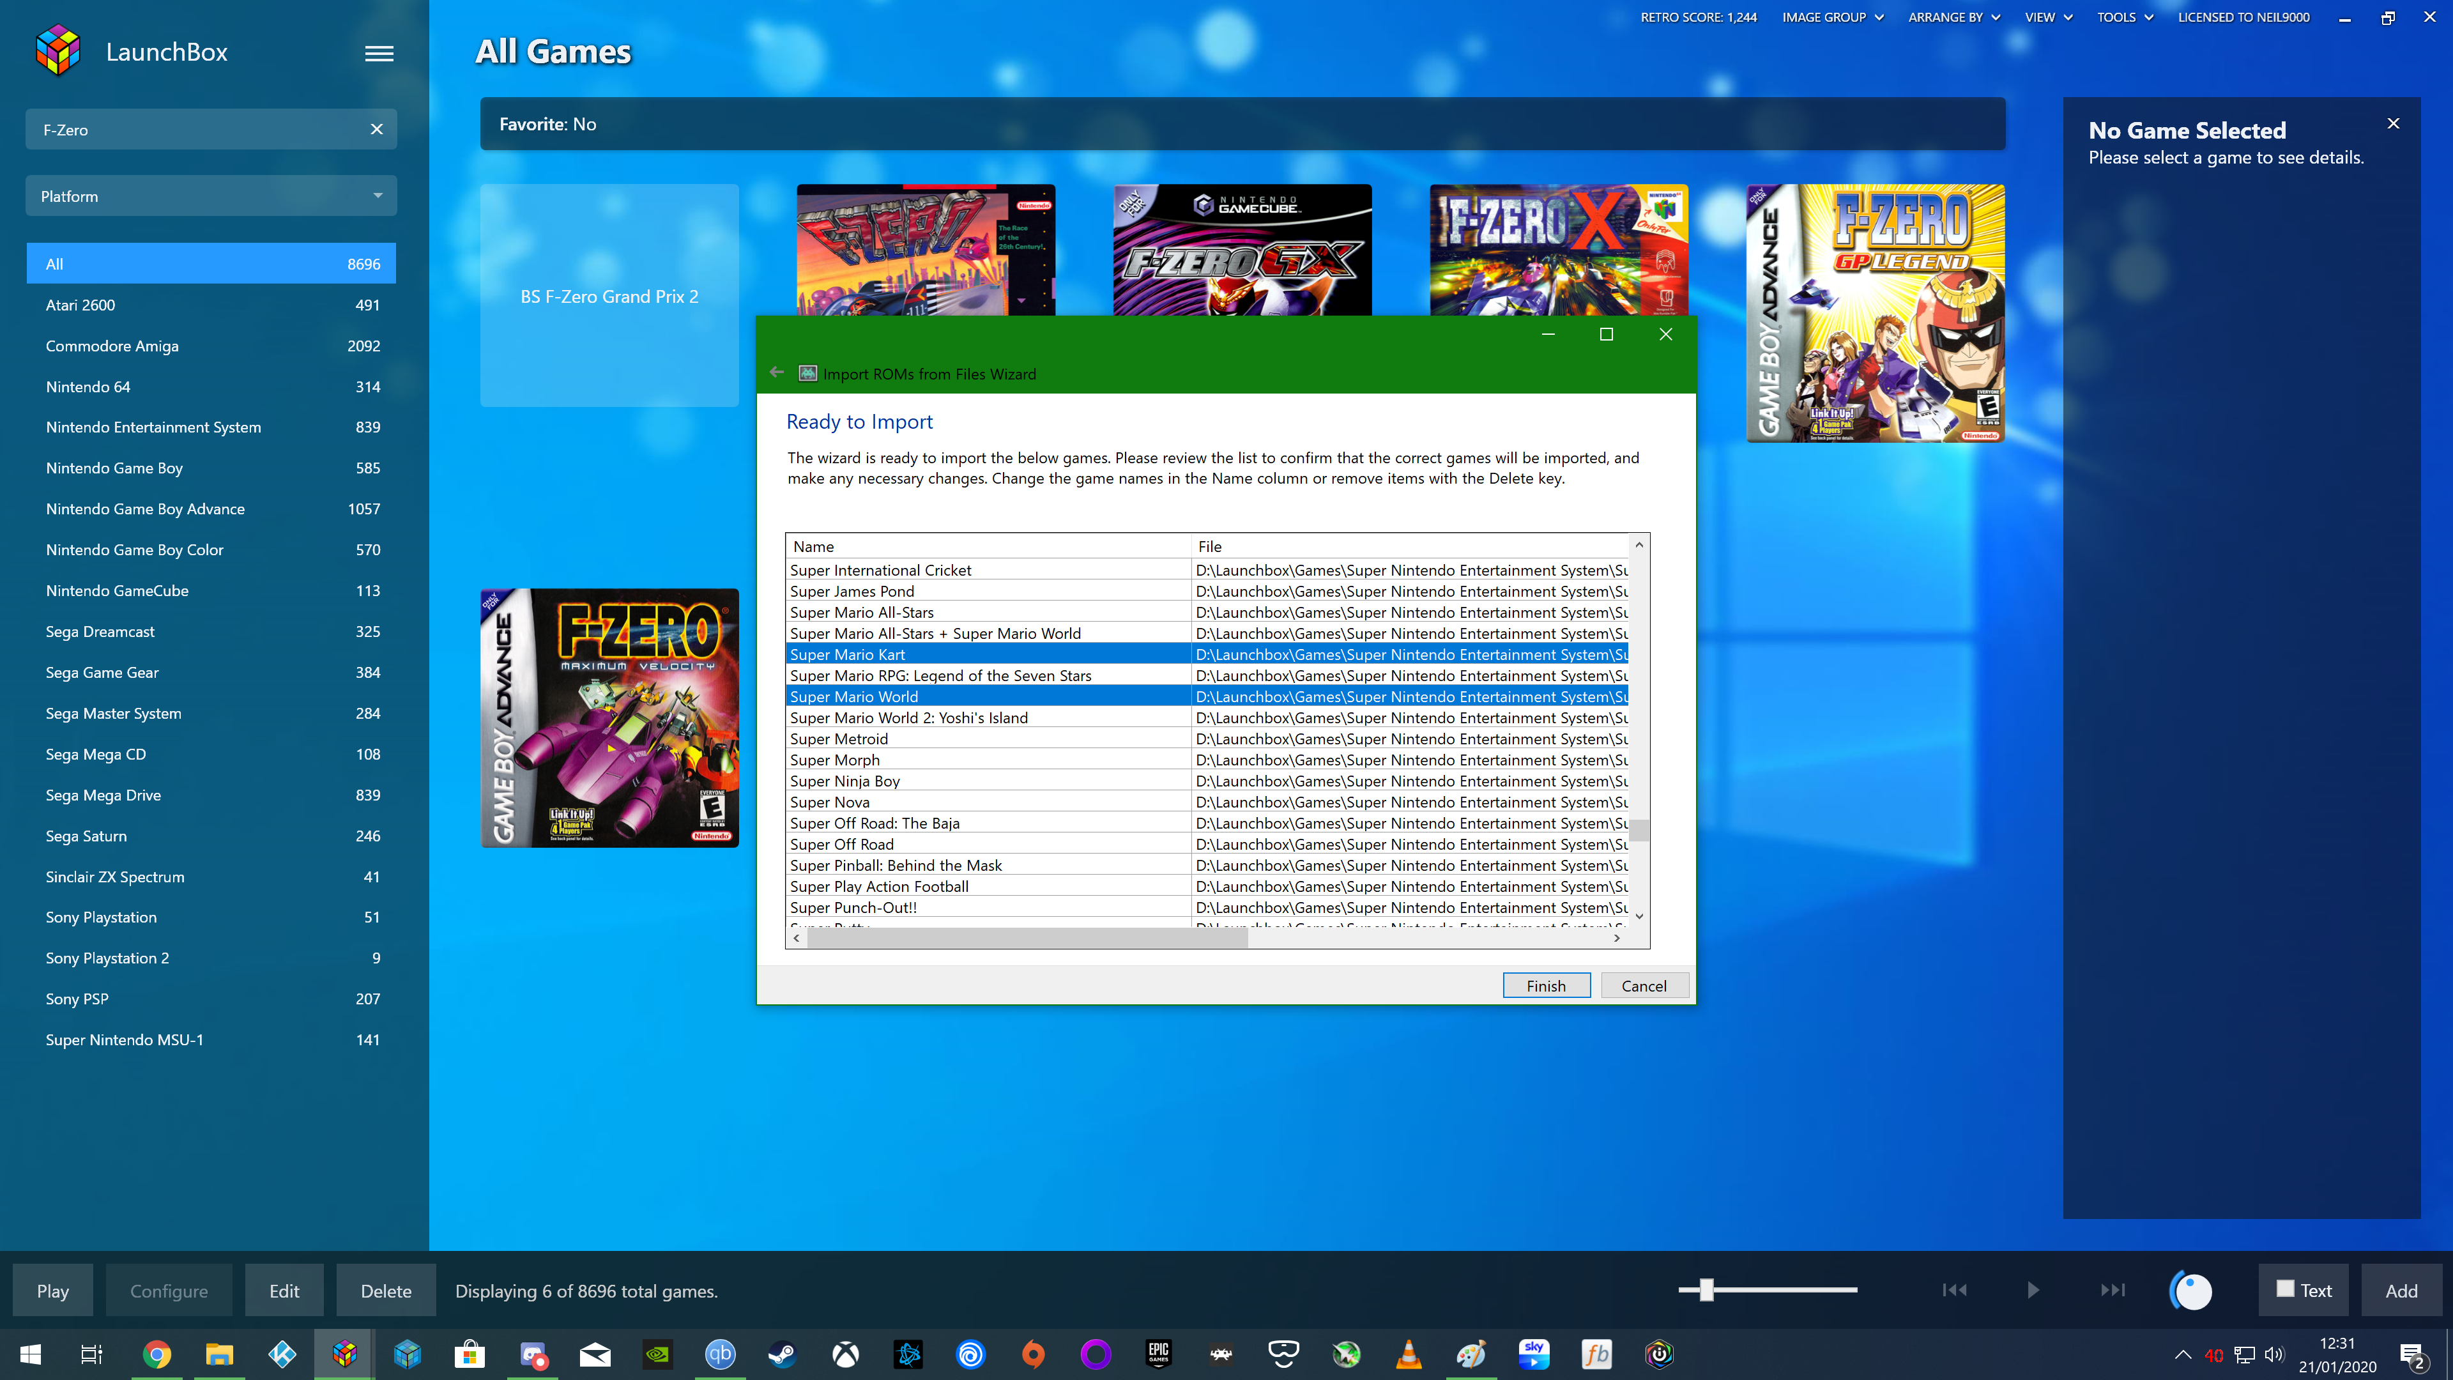2453x1380 pixels.
Task: Open Windows Task View
Action: pos(91,1353)
